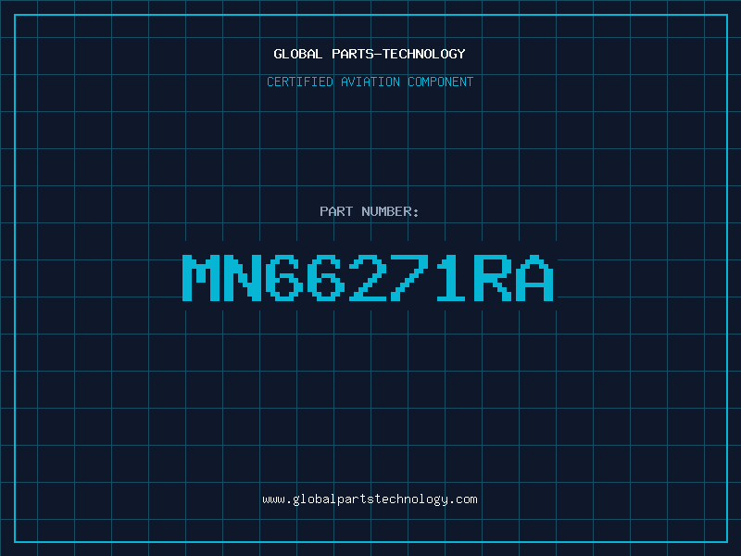This screenshot has height=556, width=741.
Task: Open the www.globalpartstechnology.com link
Action: [x=370, y=499]
